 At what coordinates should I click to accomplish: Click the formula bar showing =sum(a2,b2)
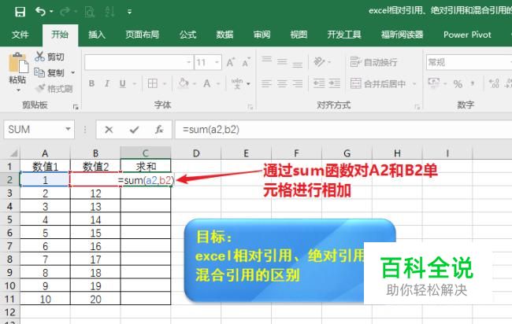(x=343, y=130)
